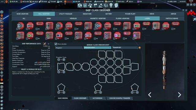Click plus button below the drive slot
This screenshot has height=110, width=196.
coord(64,72)
